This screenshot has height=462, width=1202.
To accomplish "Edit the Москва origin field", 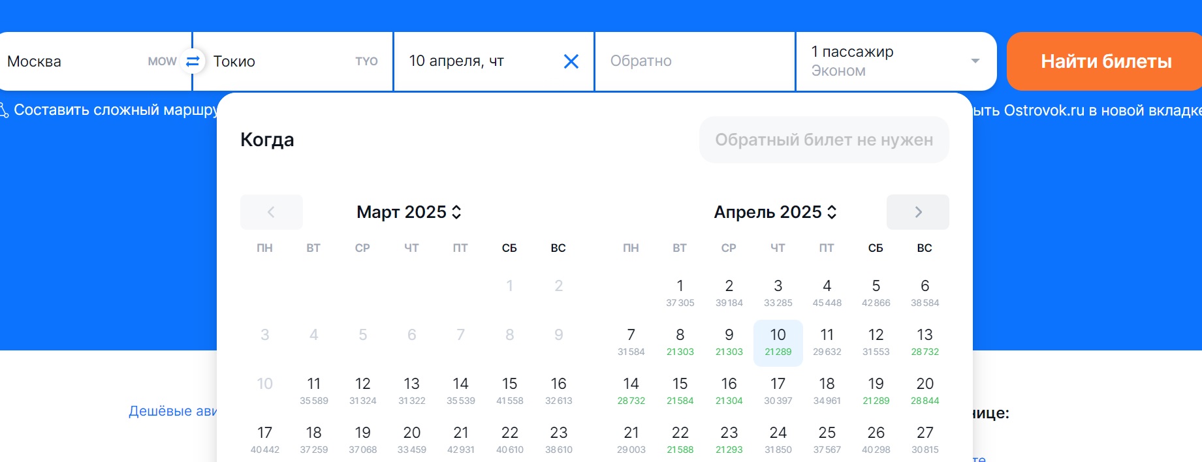I will click(x=91, y=61).
